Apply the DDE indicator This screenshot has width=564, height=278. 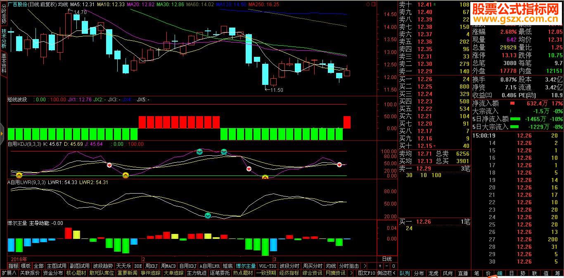(138, 266)
